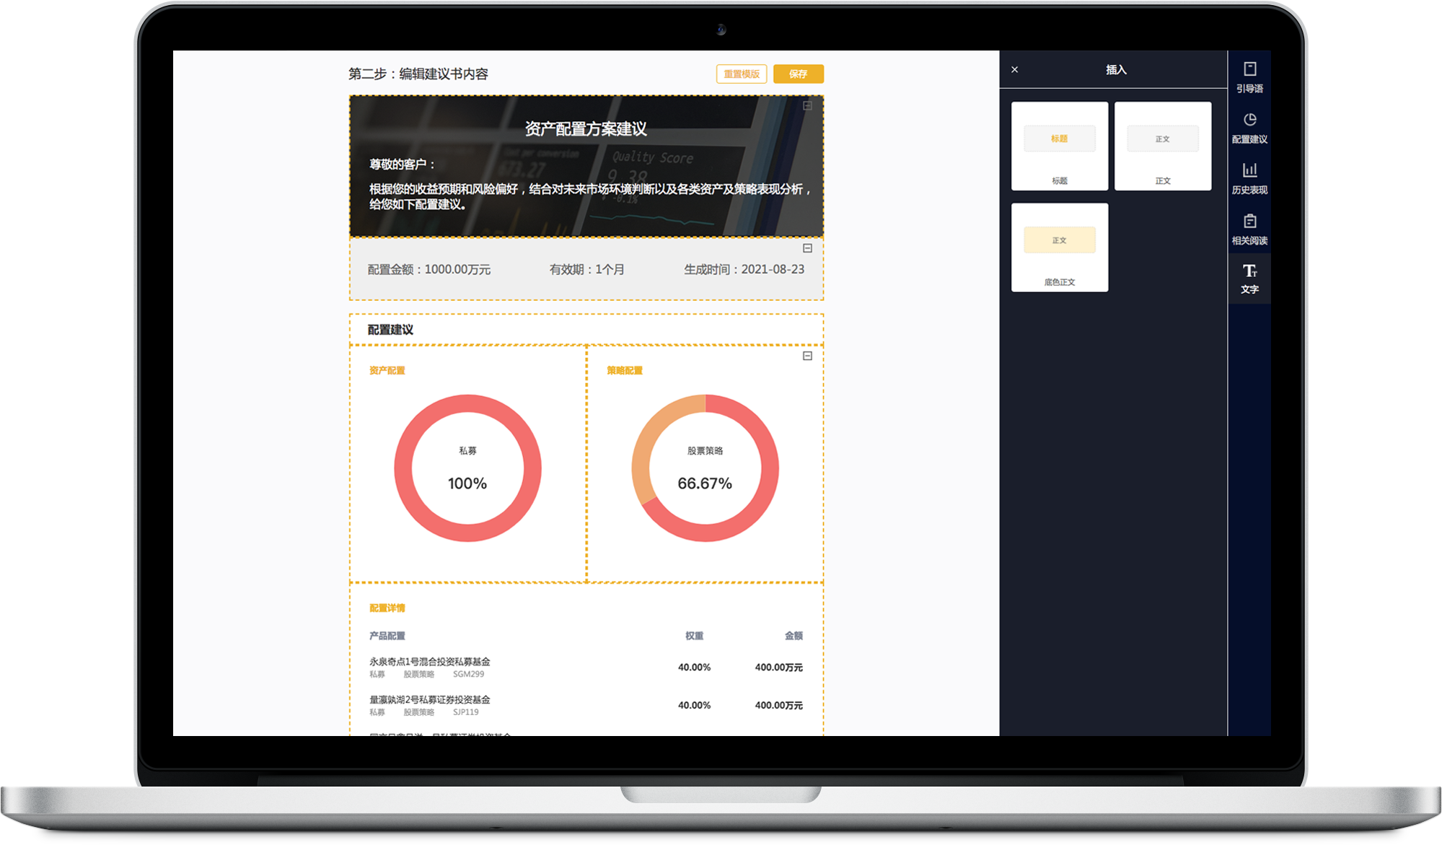Select the 配置金额：1000.00万元 text
This screenshot has height=845, width=1442.
pyautogui.click(x=429, y=269)
